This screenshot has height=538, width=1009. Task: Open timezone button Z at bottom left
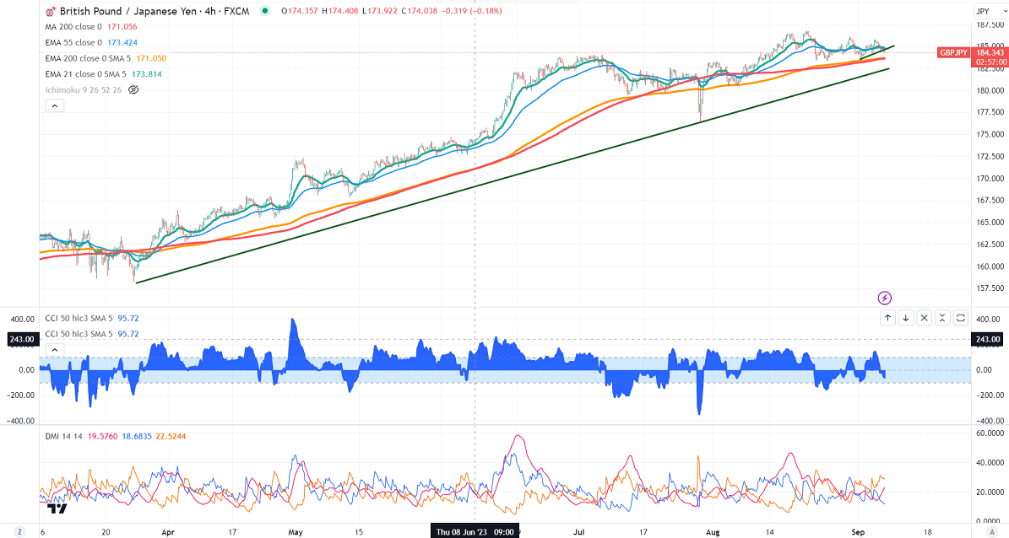(20, 531)
